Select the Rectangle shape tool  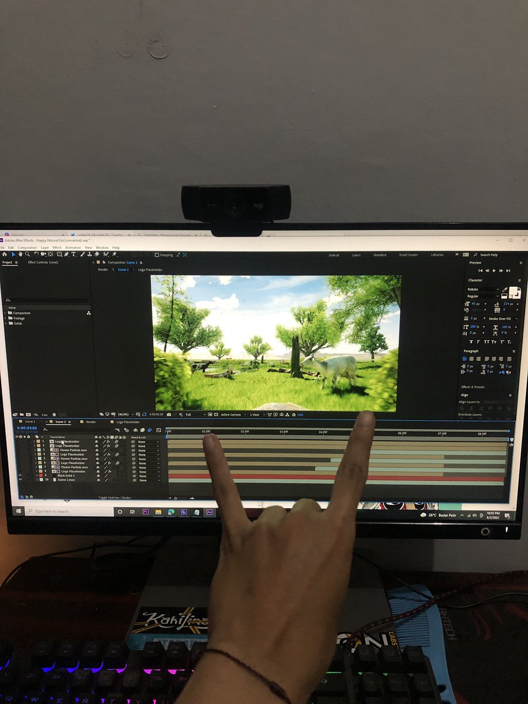point(59,255)
